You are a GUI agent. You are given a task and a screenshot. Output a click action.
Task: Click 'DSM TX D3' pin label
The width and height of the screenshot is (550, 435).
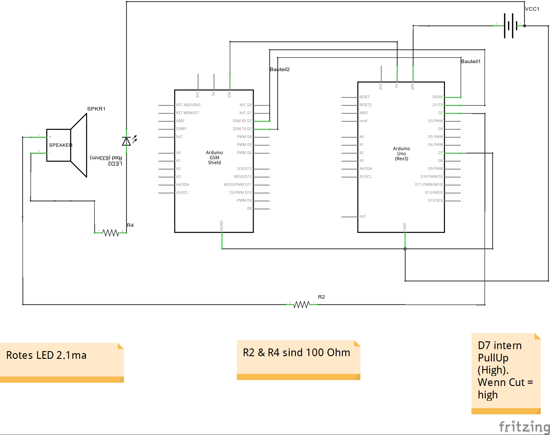242,129
